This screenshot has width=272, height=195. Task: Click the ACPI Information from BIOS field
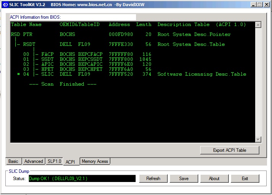coord(73,17)
